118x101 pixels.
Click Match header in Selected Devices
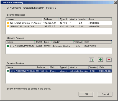point(54,67)
